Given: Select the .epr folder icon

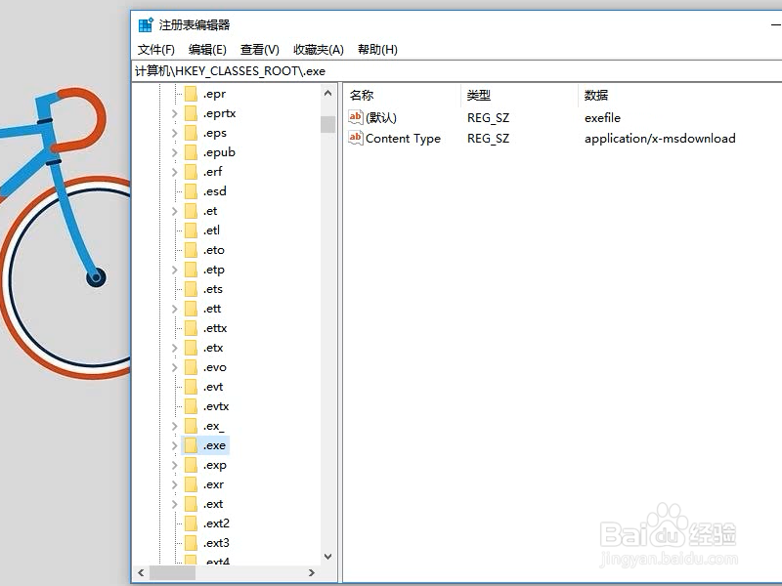Looking at the screenshot, I should pyautogui.click(x=191, y=94).
